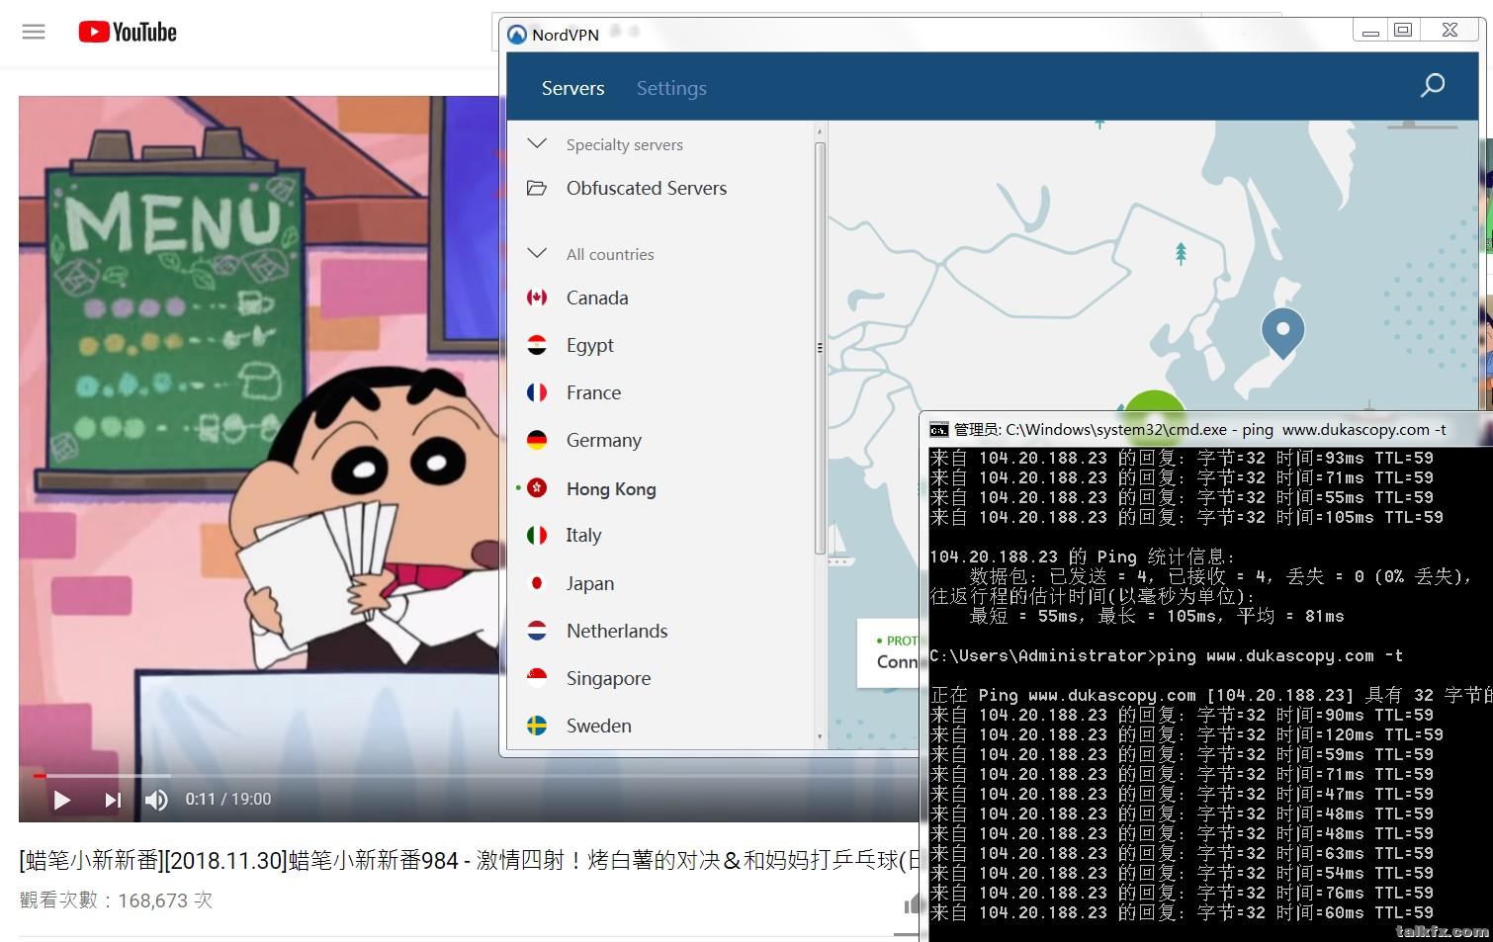Click the cmd.exe ping window title

tap(1199, 429)
